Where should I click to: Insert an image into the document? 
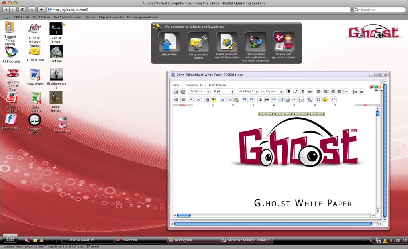coord(288,99)
